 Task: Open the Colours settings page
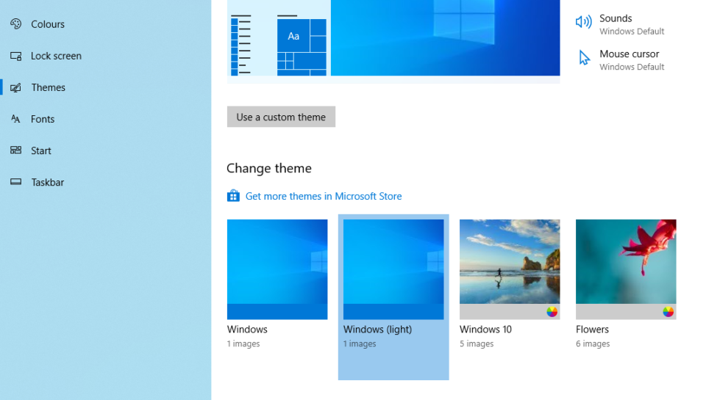point(105,24)
